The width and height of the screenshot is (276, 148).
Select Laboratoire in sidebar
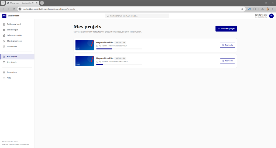point(17,47)
